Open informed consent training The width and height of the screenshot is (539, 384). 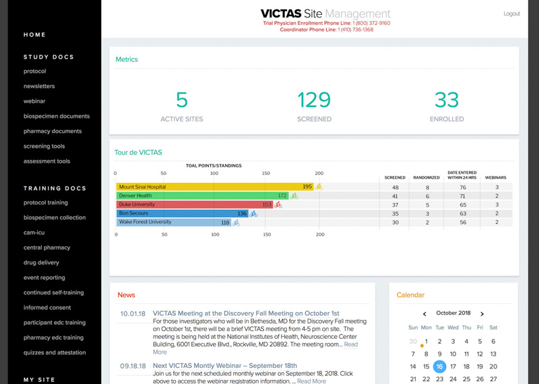tap(47, 307)
